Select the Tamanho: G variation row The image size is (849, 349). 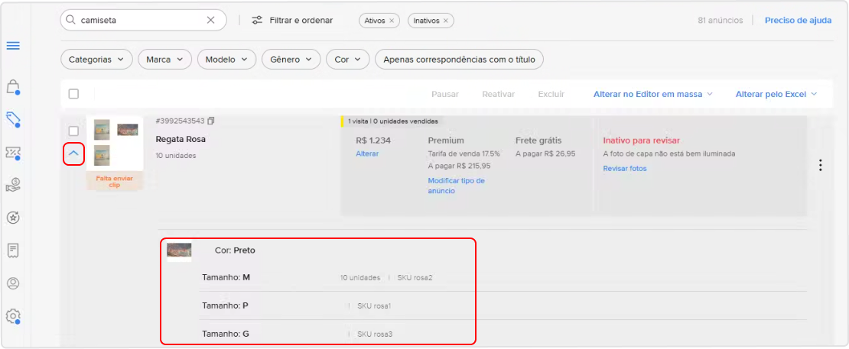[503, 334]
